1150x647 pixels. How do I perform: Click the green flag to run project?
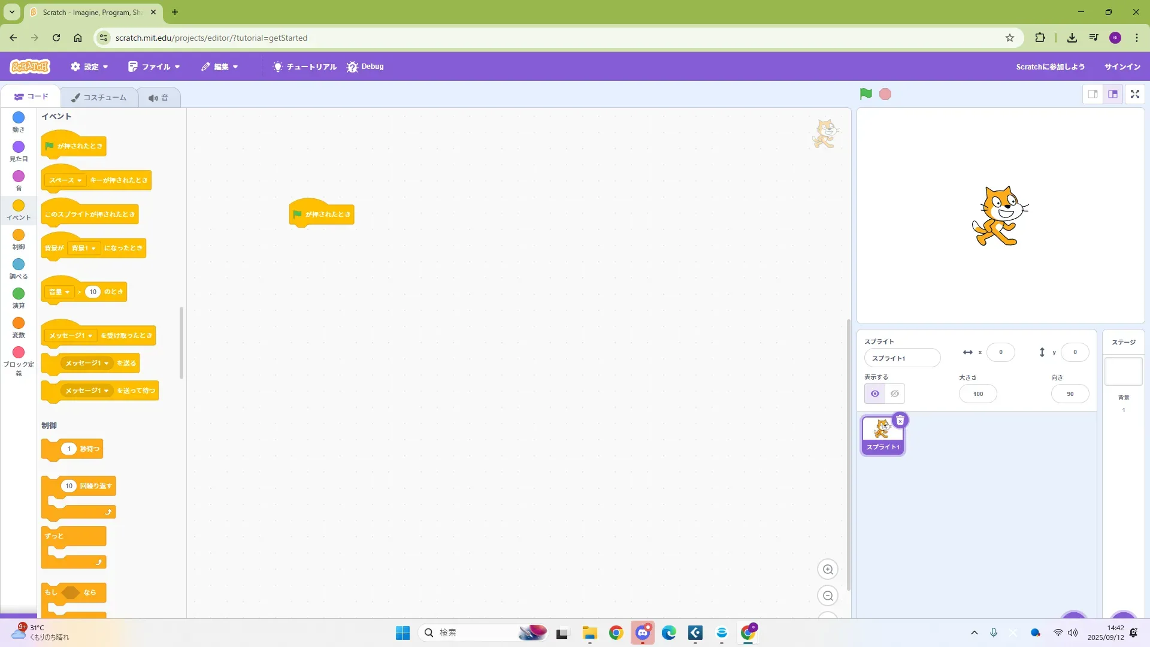coord(865,94)
